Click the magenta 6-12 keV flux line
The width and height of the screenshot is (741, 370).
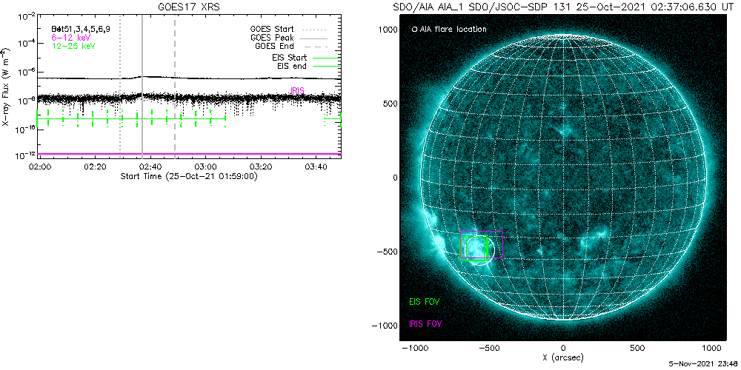[189, 154]
